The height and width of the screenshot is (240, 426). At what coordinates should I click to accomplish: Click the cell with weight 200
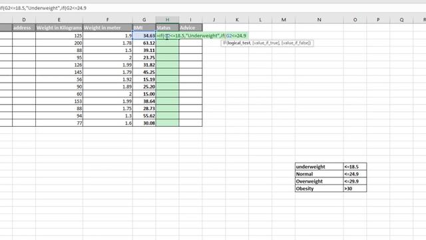coord(59,43)
